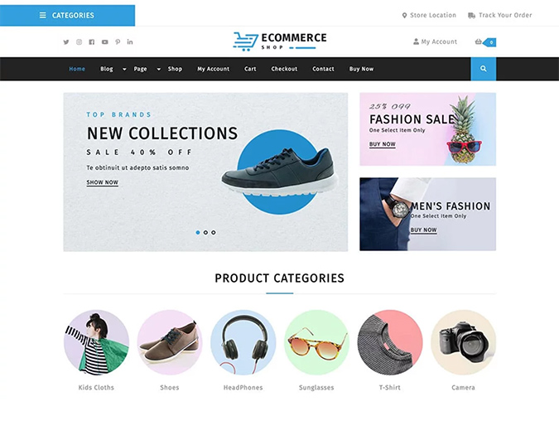This screenshot has height=421, width=559.
Task: Open the shopping basket cart icon
Action: (x=479, y=41)
